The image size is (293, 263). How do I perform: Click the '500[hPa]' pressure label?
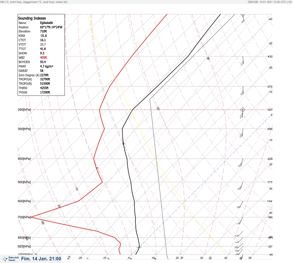[x=24, y=182]
